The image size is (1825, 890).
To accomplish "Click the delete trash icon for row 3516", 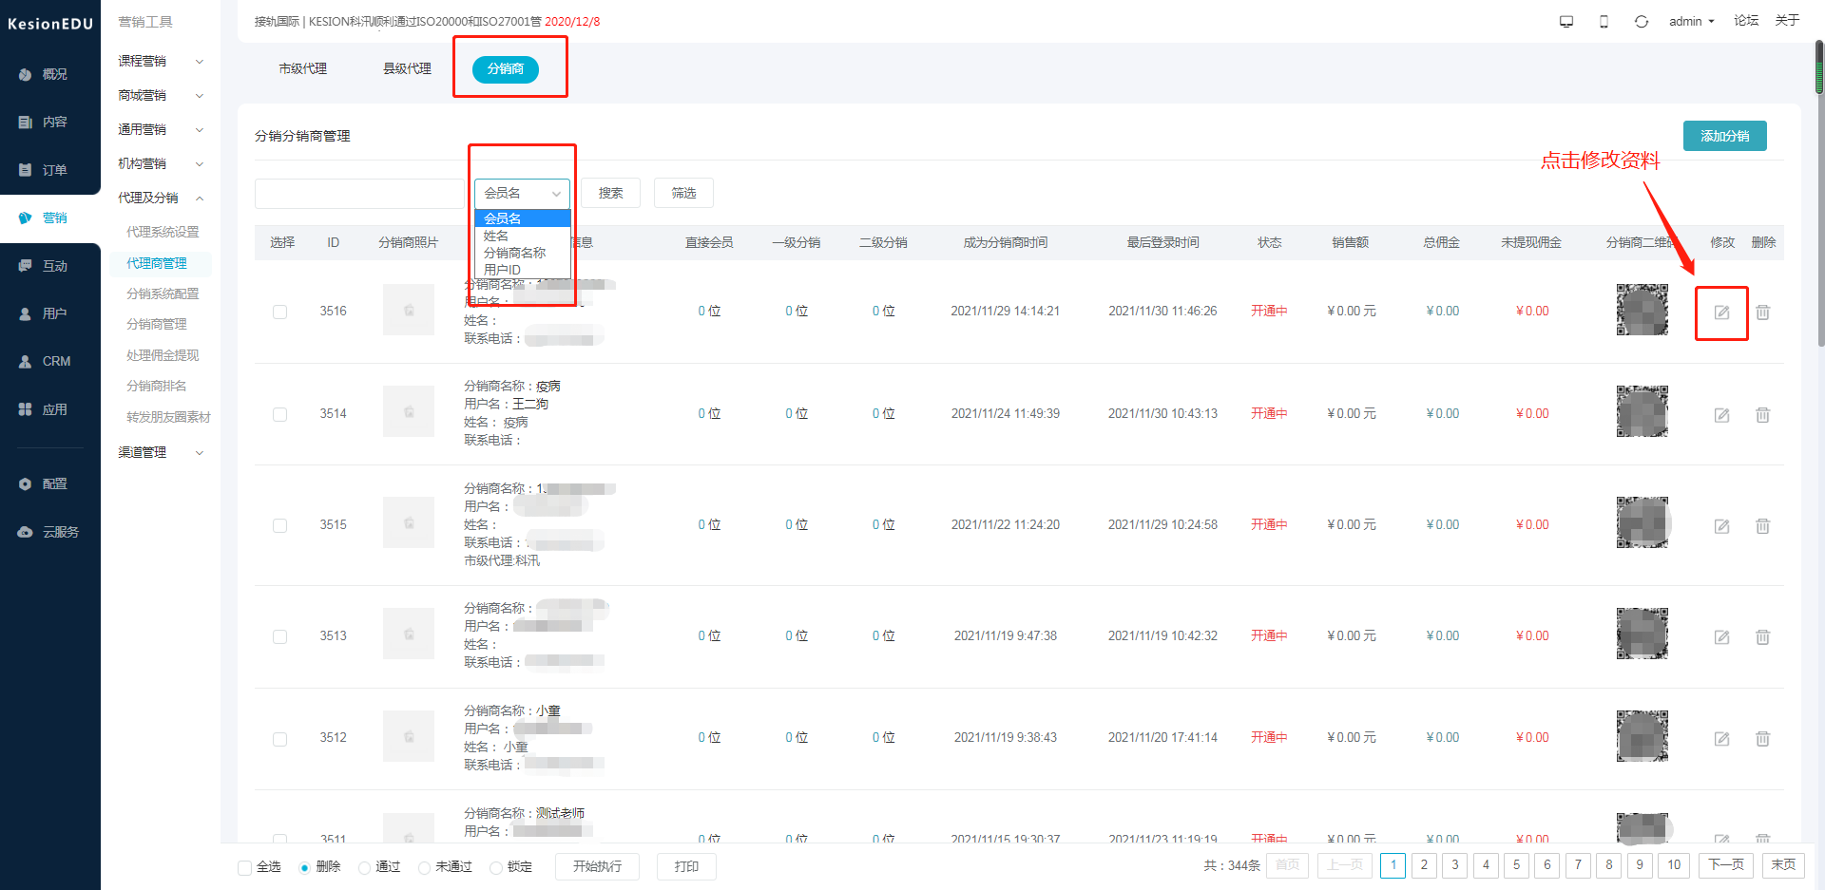I will (1762, 312).
